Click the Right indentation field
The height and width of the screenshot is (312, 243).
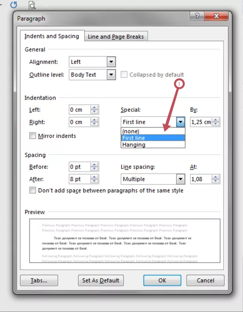80,122
